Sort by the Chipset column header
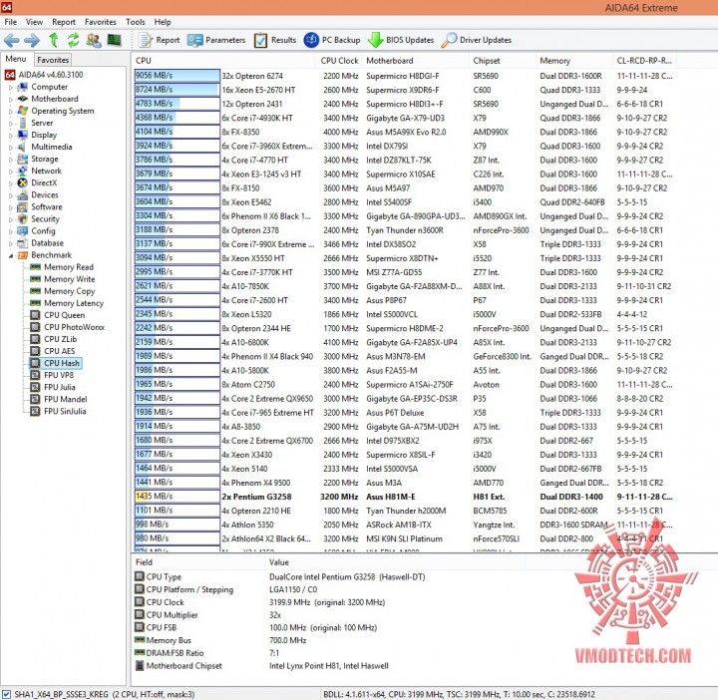 coord(502,61)
